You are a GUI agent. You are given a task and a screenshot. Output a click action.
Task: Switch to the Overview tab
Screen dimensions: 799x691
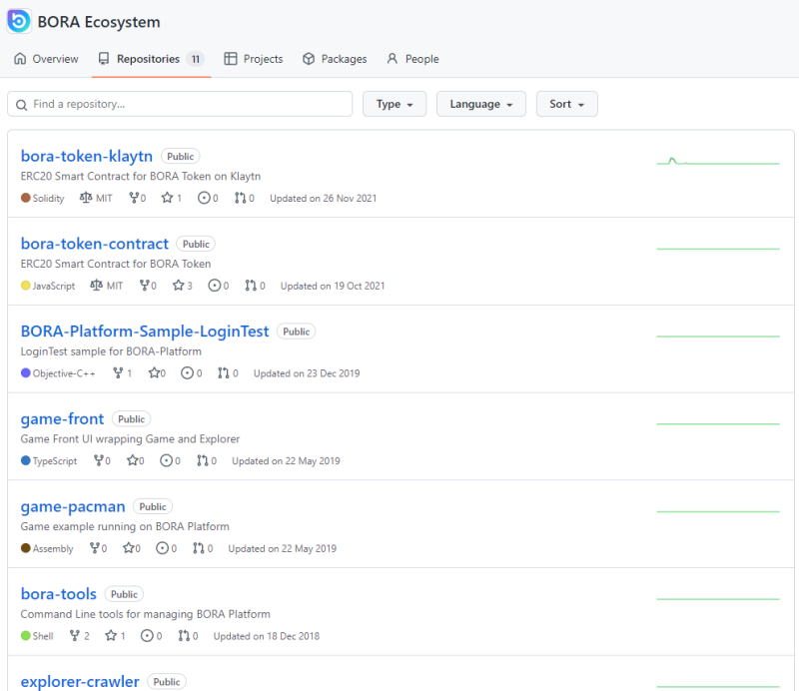click(x=46, y=59)
